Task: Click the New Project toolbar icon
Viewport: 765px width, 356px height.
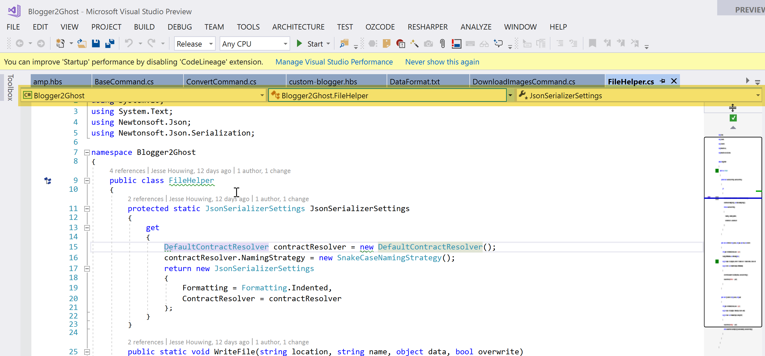Action: pyautogui.click(x=60, y=43)
